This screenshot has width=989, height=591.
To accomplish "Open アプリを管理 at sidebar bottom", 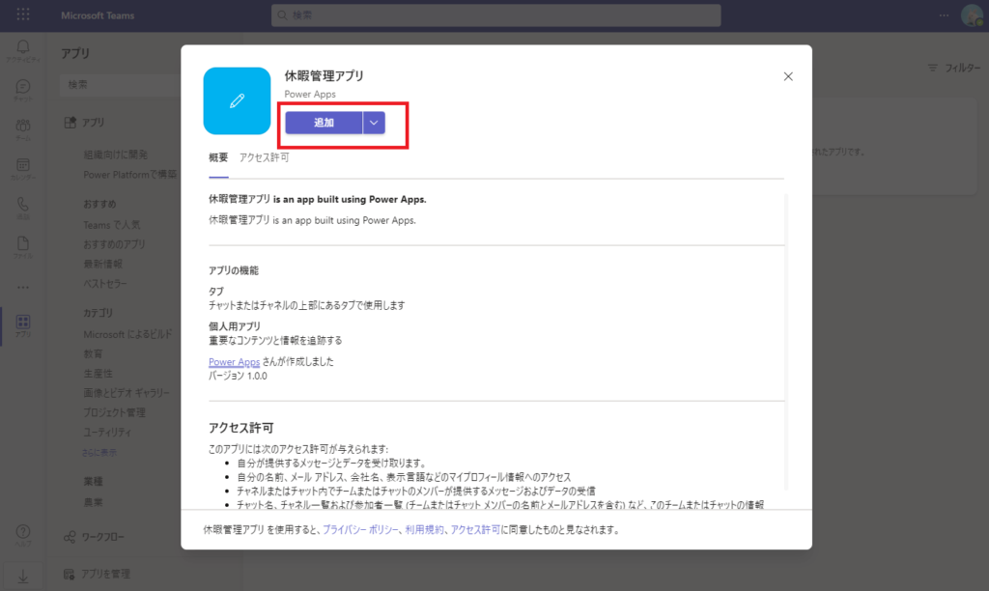I will tap(98, 574).
